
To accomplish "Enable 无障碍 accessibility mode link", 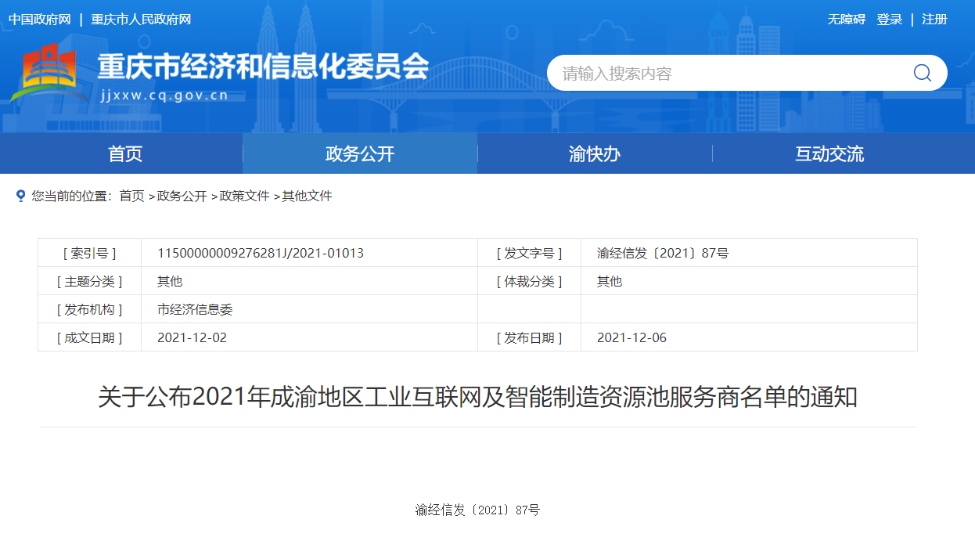I will tap(847, 20).
